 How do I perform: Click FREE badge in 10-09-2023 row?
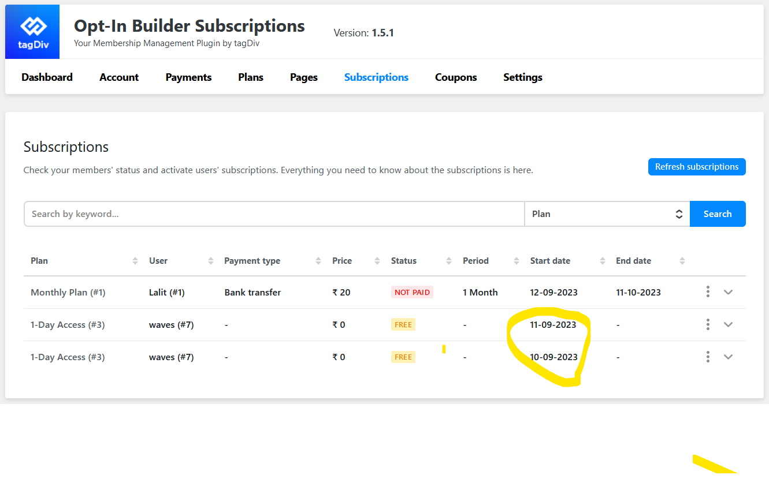pos(403,357)
